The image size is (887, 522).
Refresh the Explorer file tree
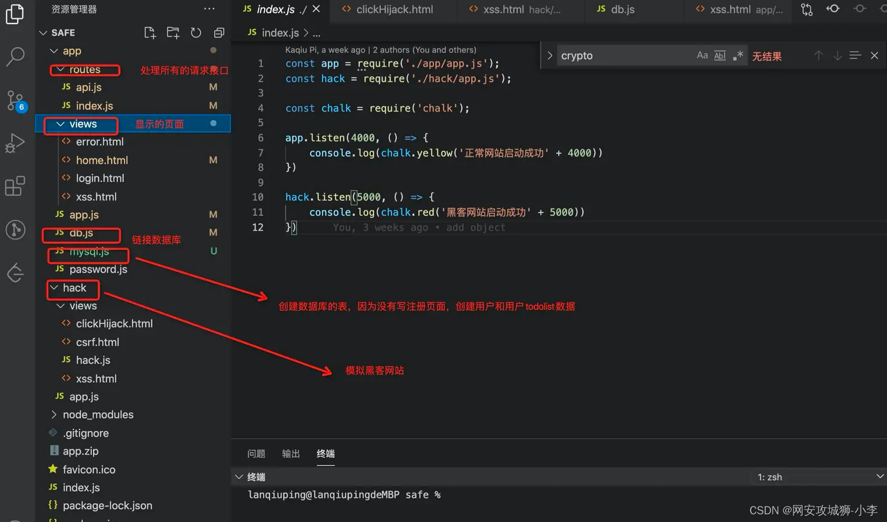pos(196,32)
